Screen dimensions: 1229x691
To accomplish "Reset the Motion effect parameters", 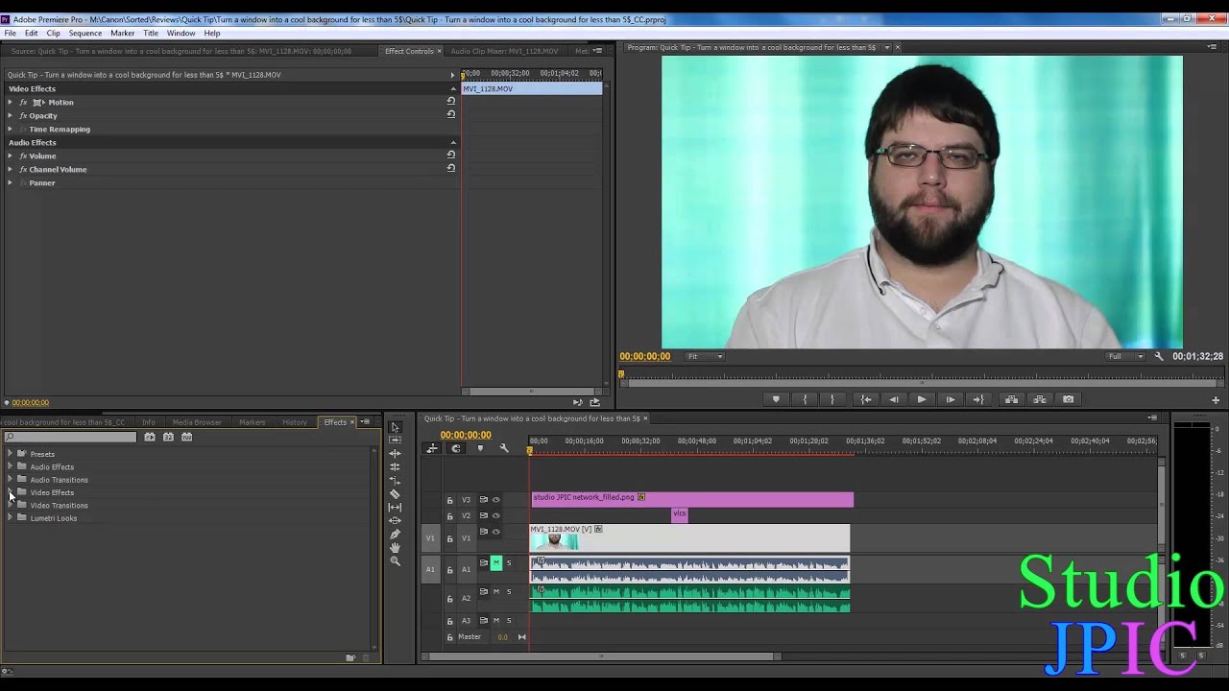I will (450, 101).
